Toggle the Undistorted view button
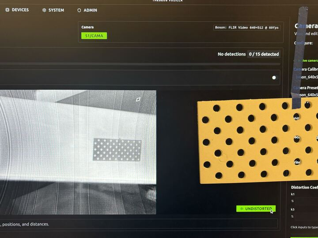 click(x=256, y=208)
